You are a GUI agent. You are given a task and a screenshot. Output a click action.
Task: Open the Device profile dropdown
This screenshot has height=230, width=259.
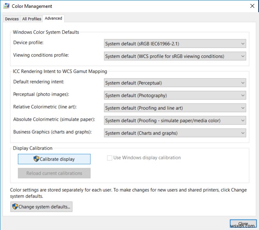pos(175,43)
